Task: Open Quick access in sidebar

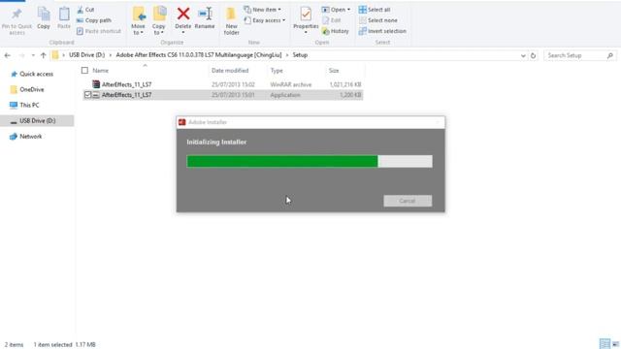Action: pos(37,74)
